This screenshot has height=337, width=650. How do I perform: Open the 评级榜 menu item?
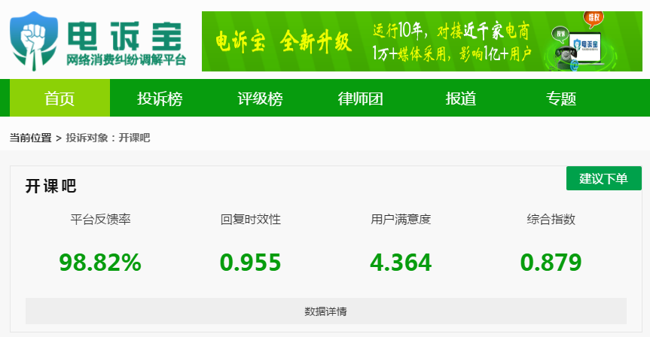pos(261,98)
